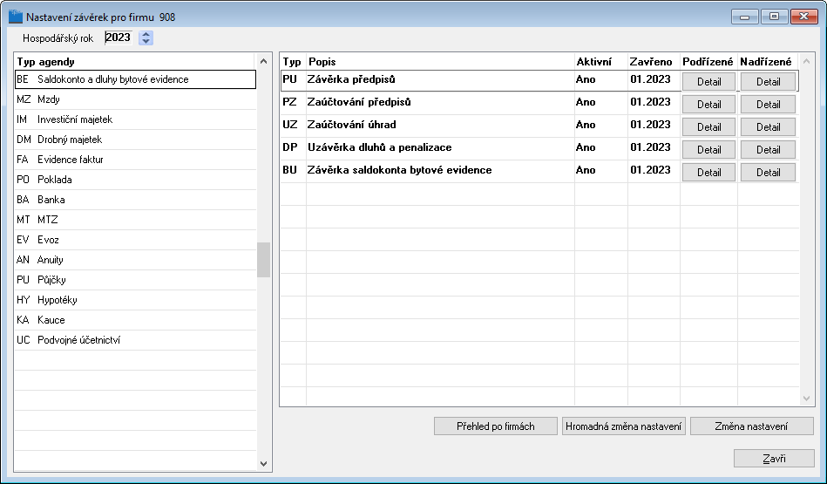
Task: Increase the Hospodářský rok with up arrow
Action: coord(146,34)
